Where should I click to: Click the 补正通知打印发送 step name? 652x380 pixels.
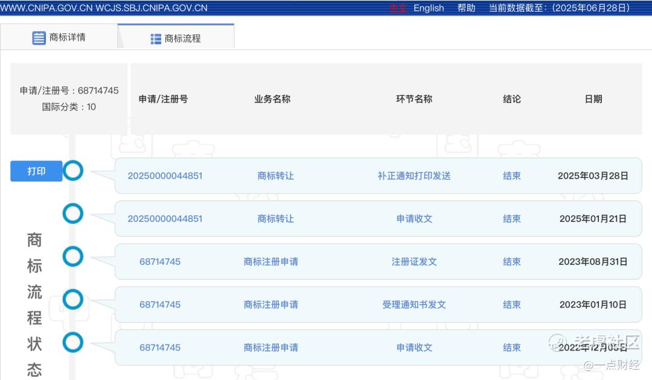point(414,176)
